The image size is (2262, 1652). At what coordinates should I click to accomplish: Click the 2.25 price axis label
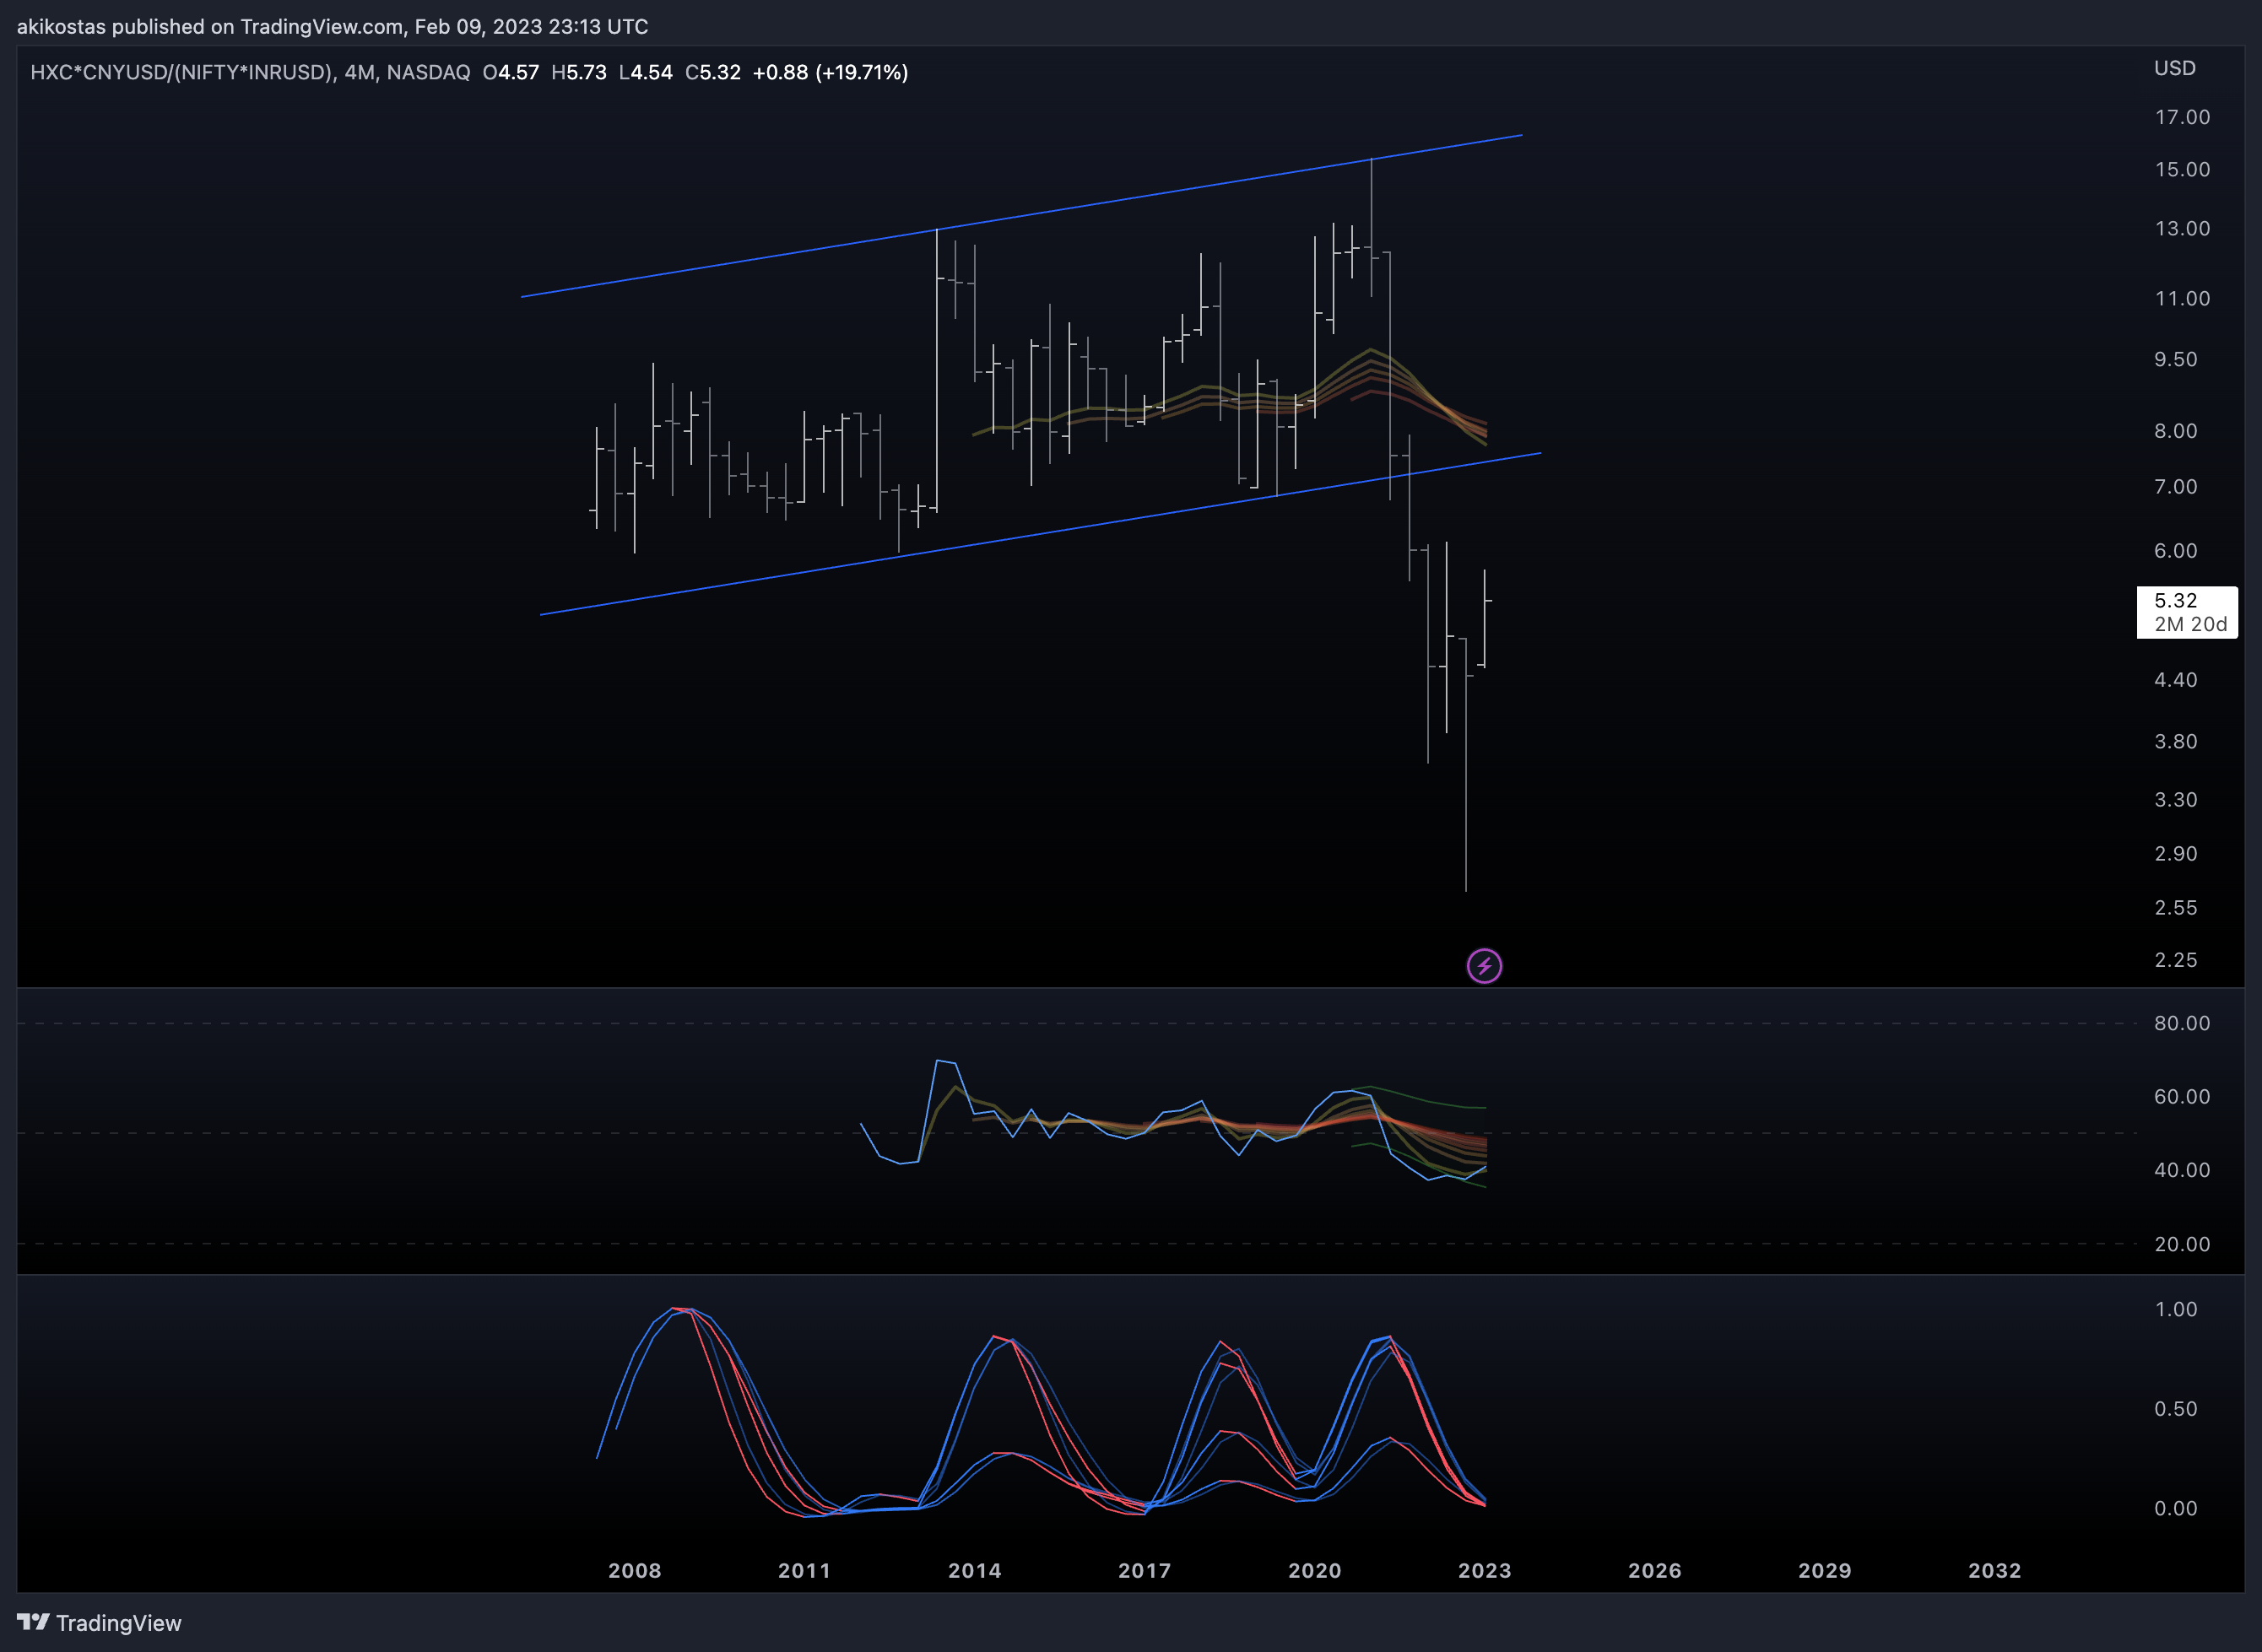(x=2176, y=960)
